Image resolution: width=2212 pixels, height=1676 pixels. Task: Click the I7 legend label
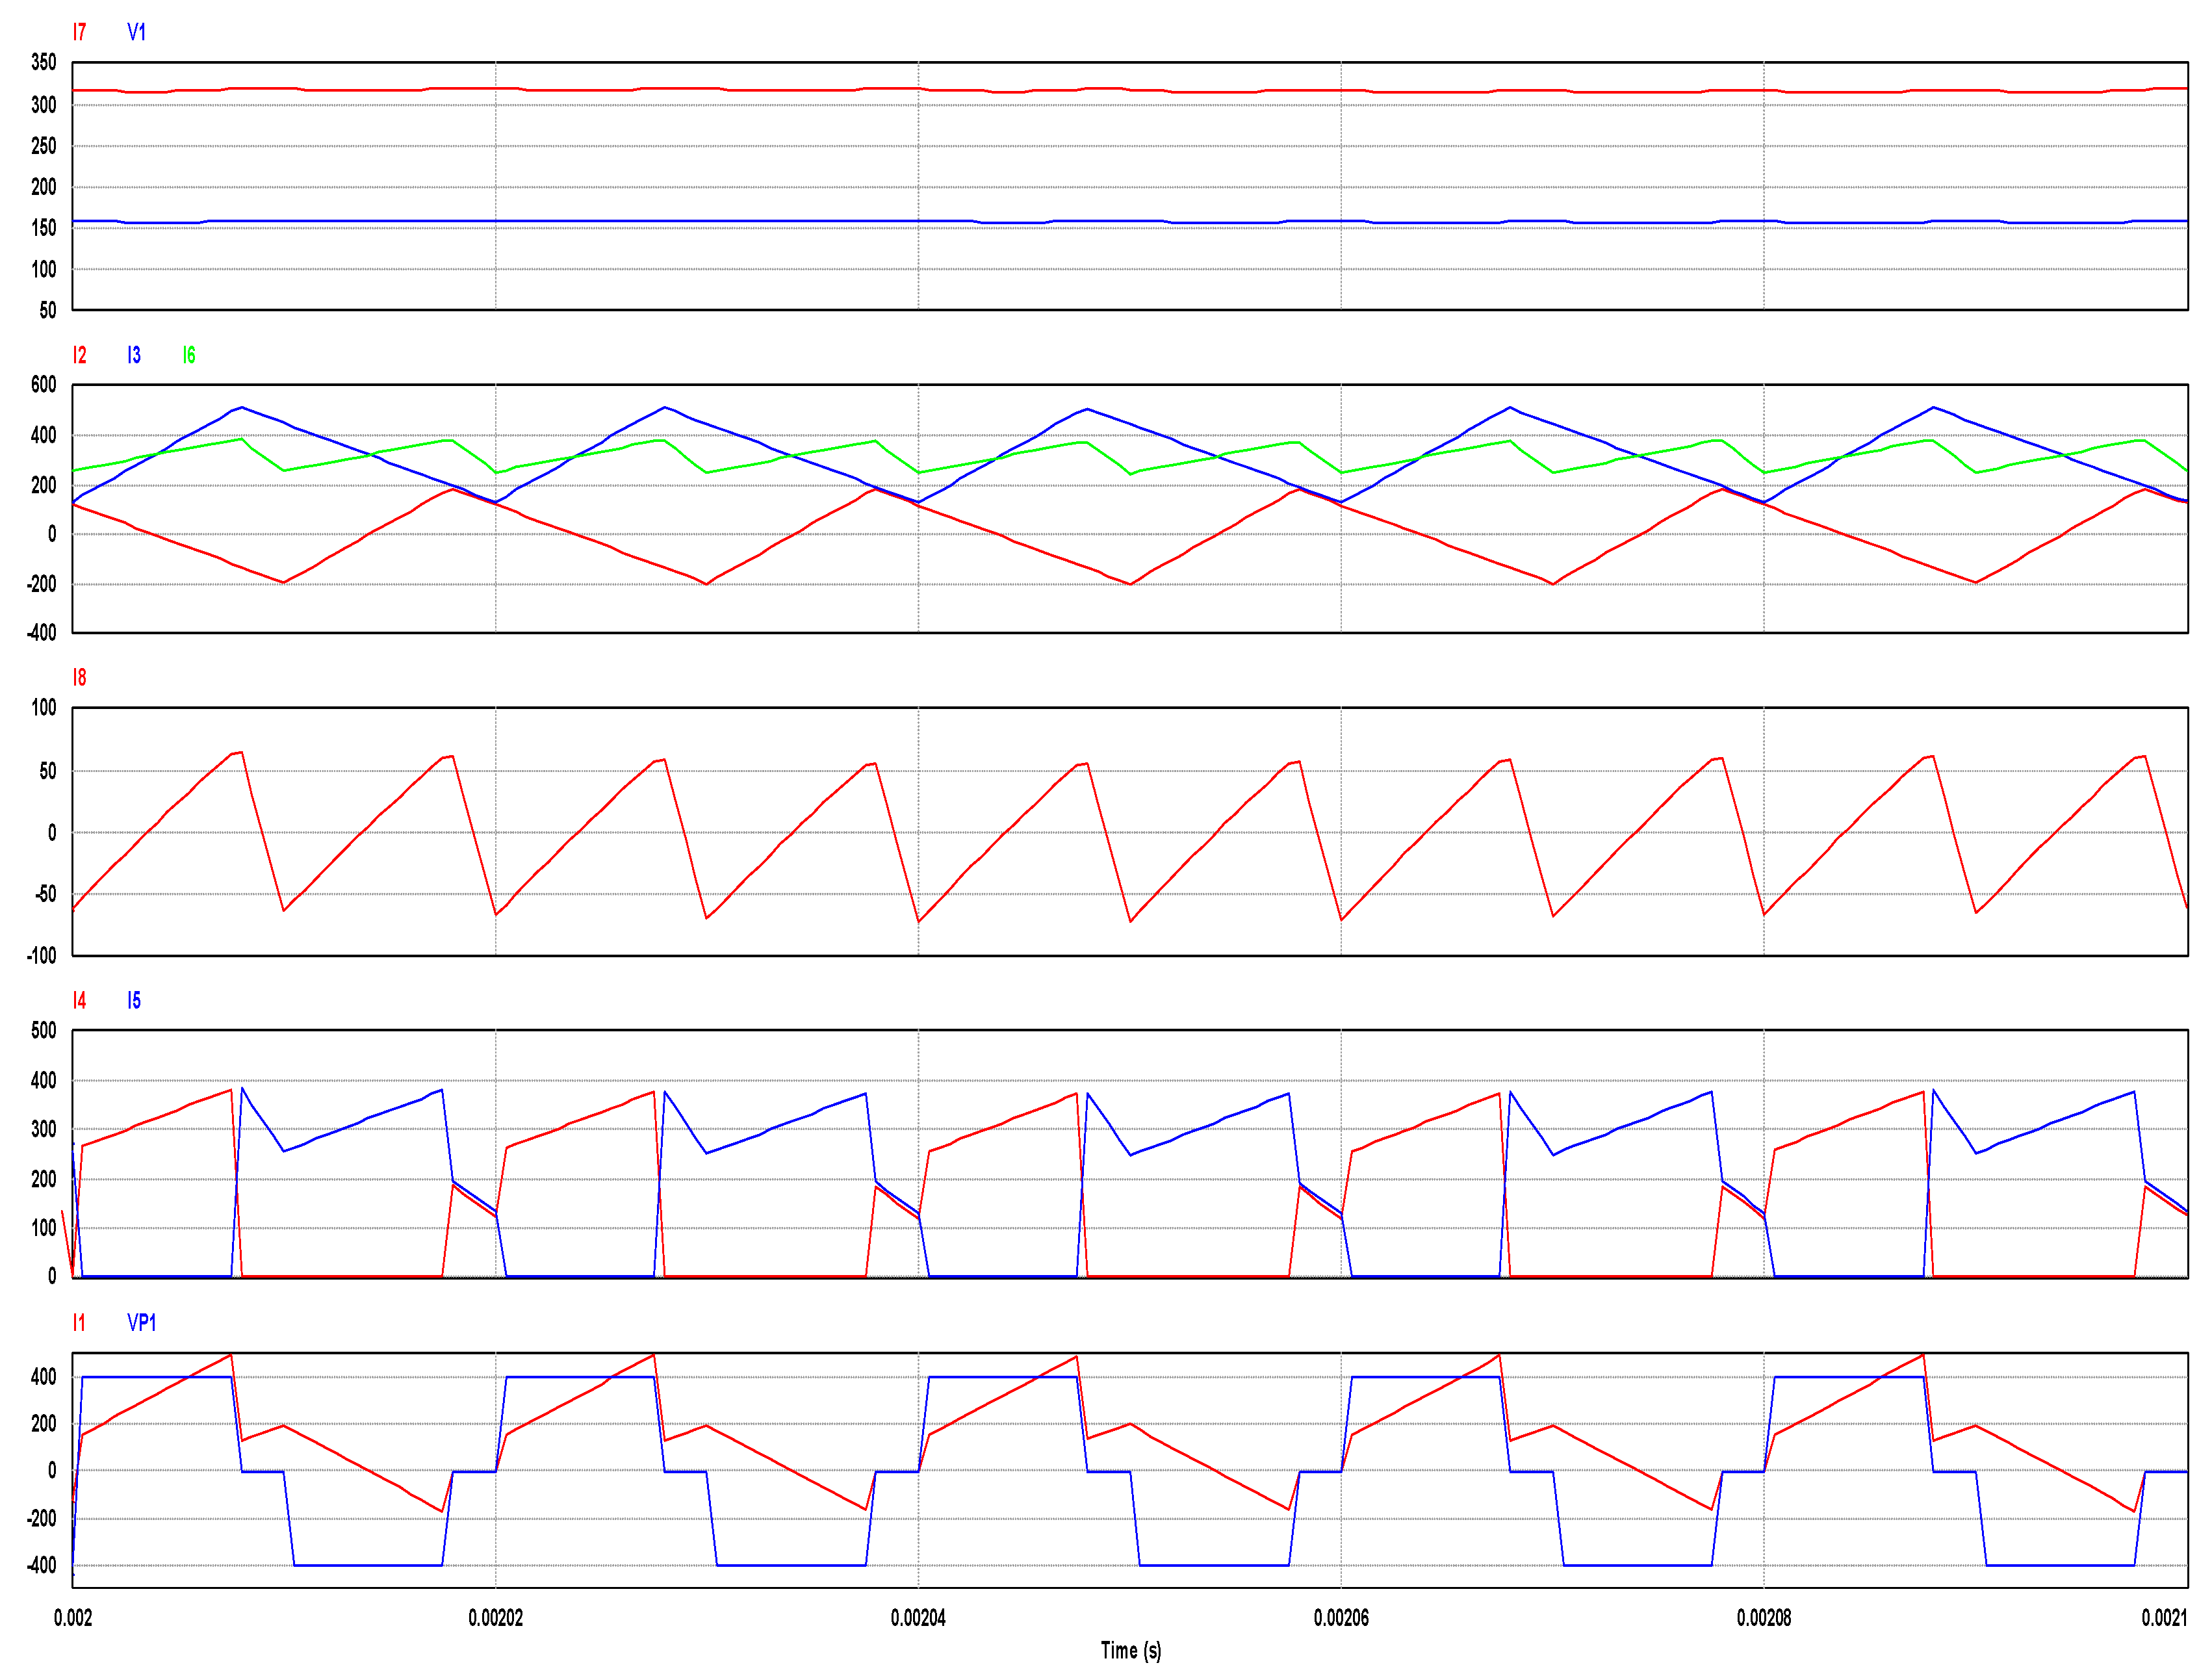pyautogui.click(x=79, y=32)
